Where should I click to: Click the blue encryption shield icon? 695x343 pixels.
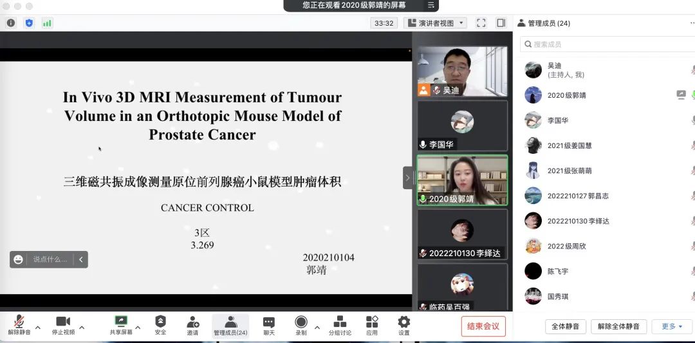(x=29, y=23)
